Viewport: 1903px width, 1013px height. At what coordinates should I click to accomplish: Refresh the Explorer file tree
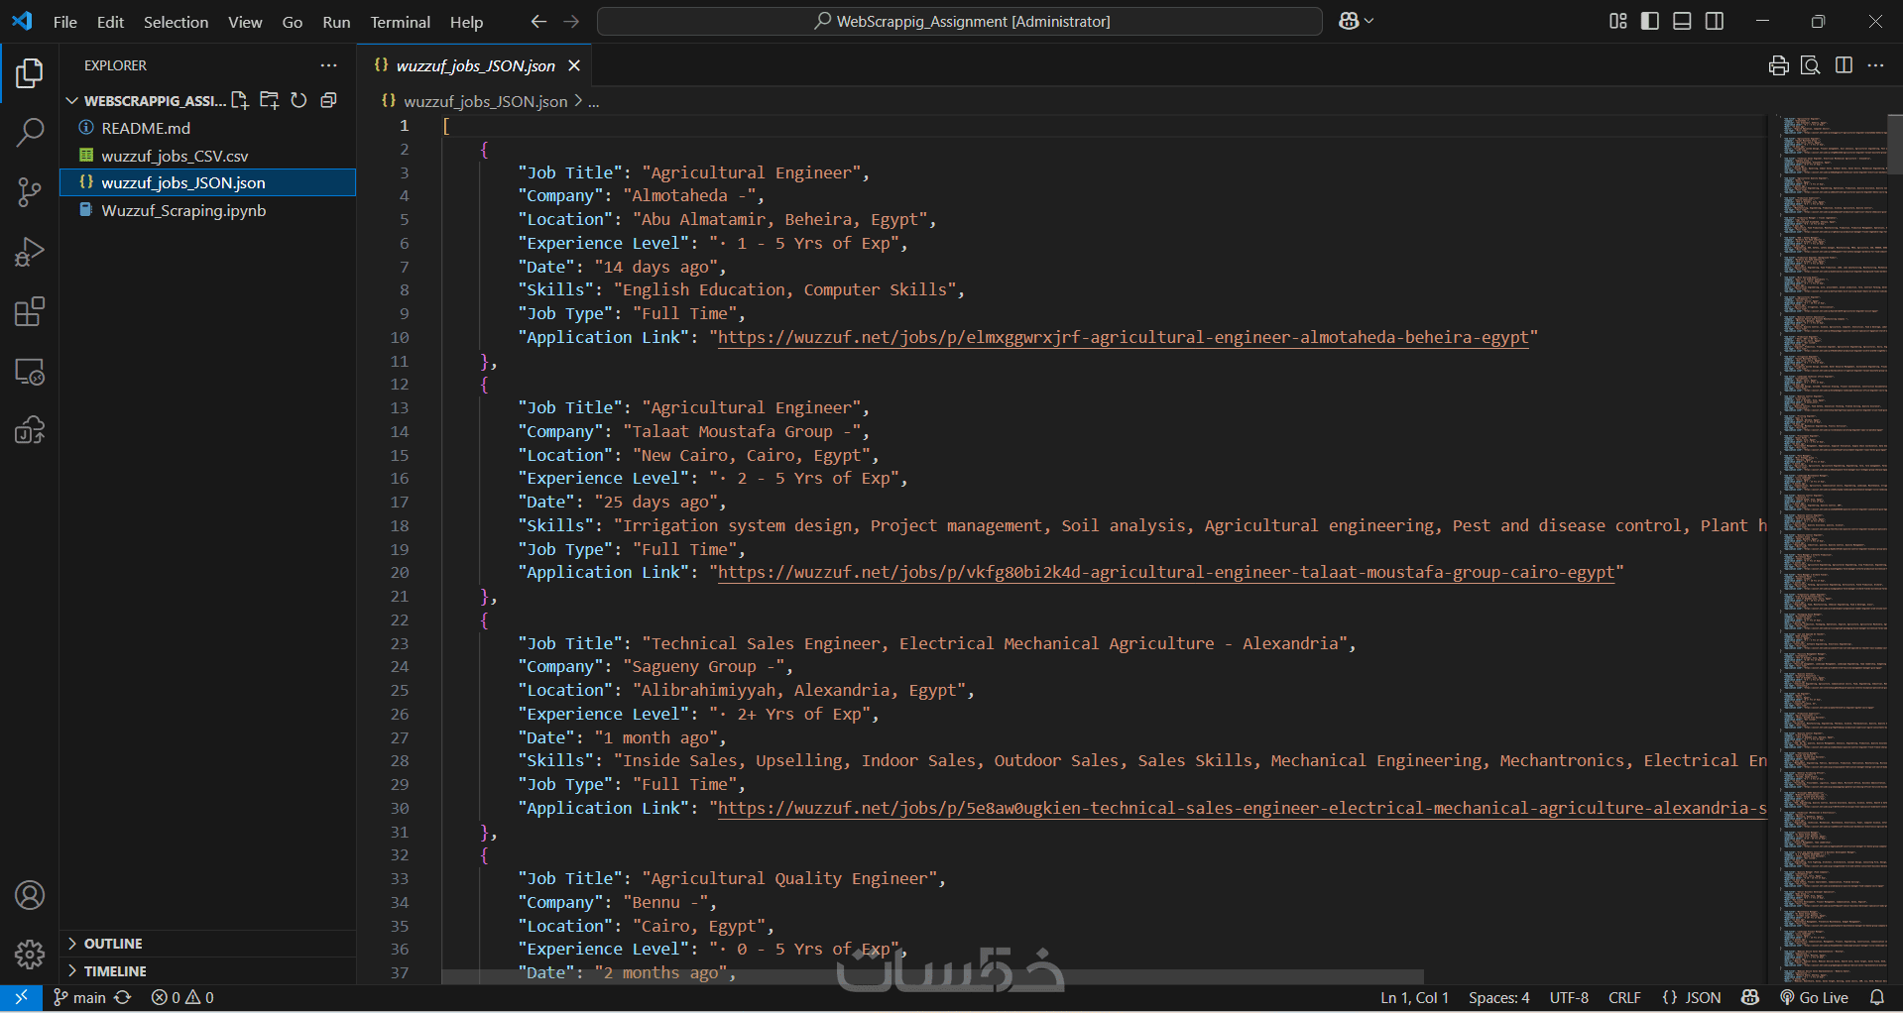point(298,100)
